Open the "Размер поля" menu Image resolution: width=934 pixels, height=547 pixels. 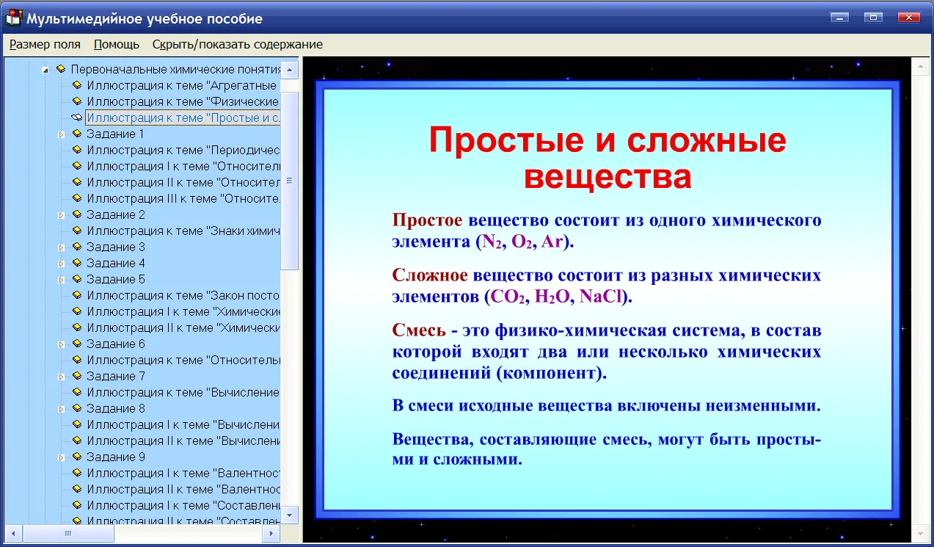(x=45, y=44)
